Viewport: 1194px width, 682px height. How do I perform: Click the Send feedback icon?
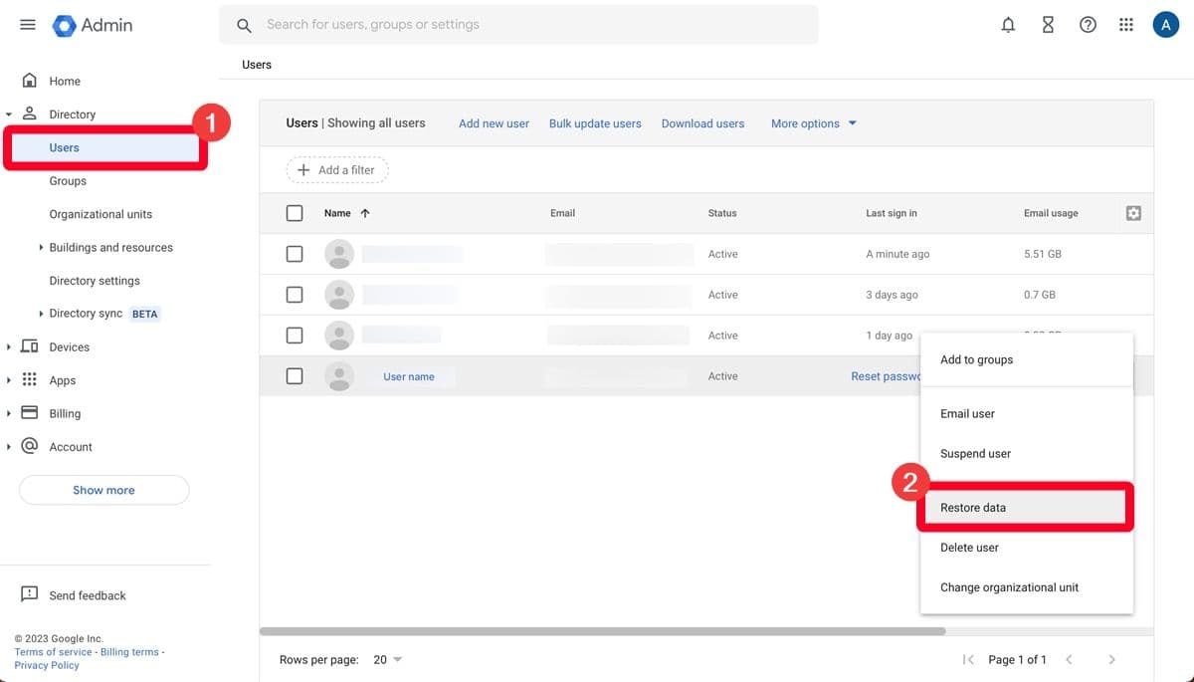(30, 594)
